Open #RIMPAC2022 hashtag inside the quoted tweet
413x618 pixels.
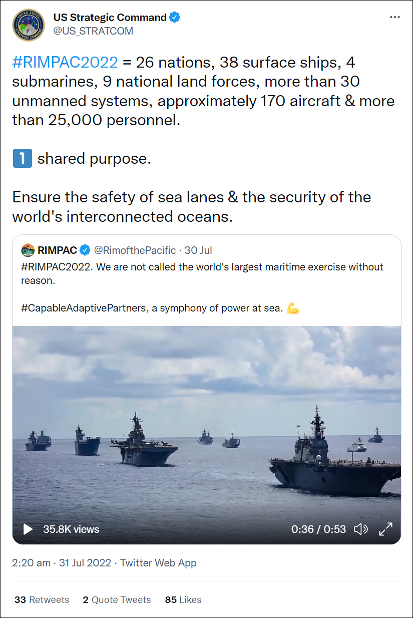tap(57, 267)
